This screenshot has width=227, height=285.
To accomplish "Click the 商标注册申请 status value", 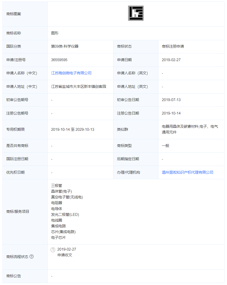I will coord(173,46).
